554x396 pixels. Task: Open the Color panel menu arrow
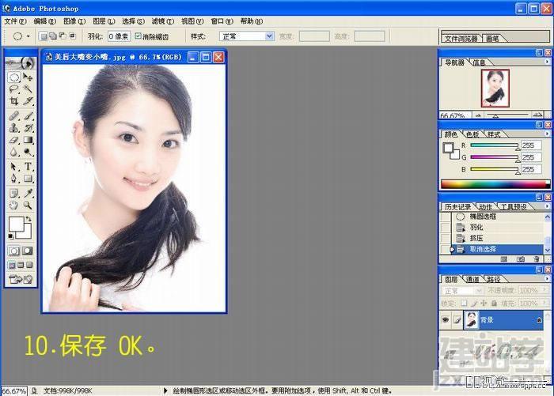[547, 134]
